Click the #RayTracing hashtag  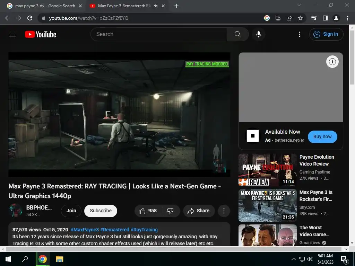(x=144, y=230)
